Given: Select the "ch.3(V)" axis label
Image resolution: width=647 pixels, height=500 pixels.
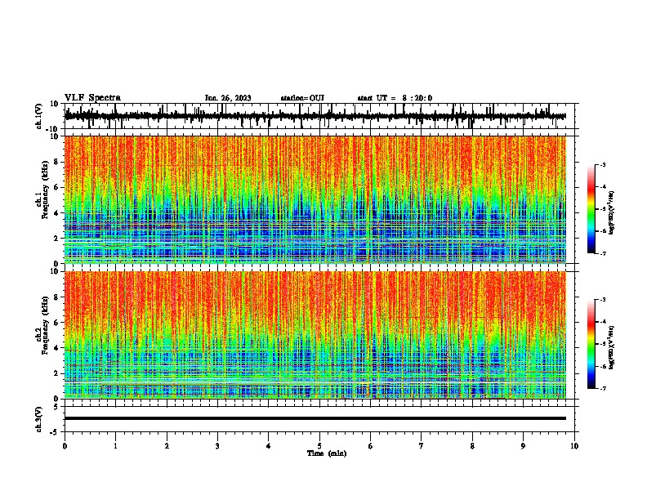Looking at the screenshot, I should click(39, 420).
